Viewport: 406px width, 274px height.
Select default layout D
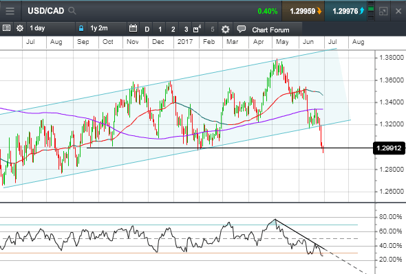tap(147, 30)
